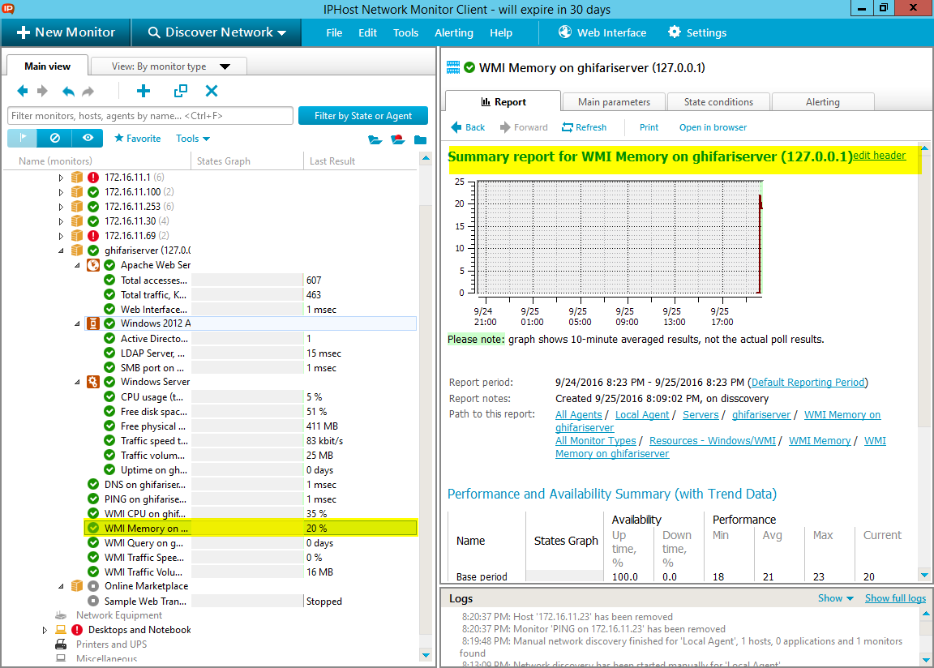Viewport: 934px width, 668px height.
Task: Expand the 172.16.11.1 host node
Action: pyautogui.click(x=61, y=178)
